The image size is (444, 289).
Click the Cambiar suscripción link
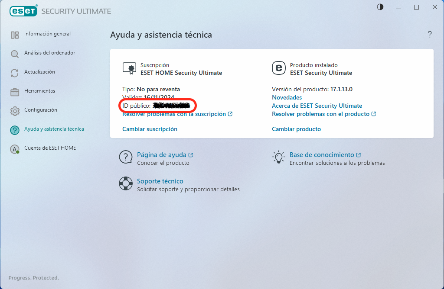(150, 129)
